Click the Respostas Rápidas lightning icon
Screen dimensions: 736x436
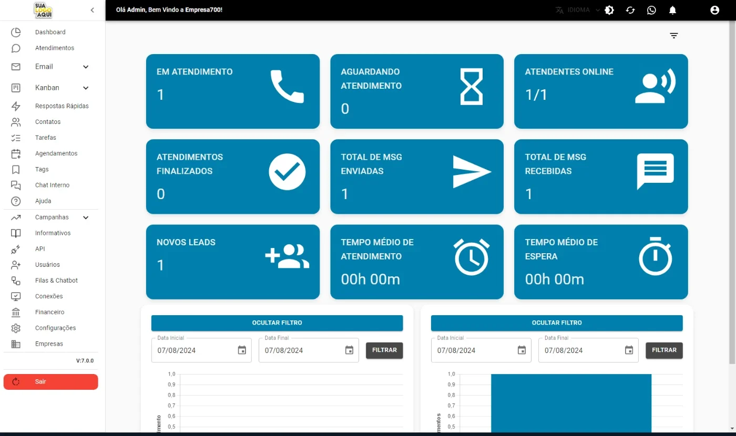pos(16,106)
